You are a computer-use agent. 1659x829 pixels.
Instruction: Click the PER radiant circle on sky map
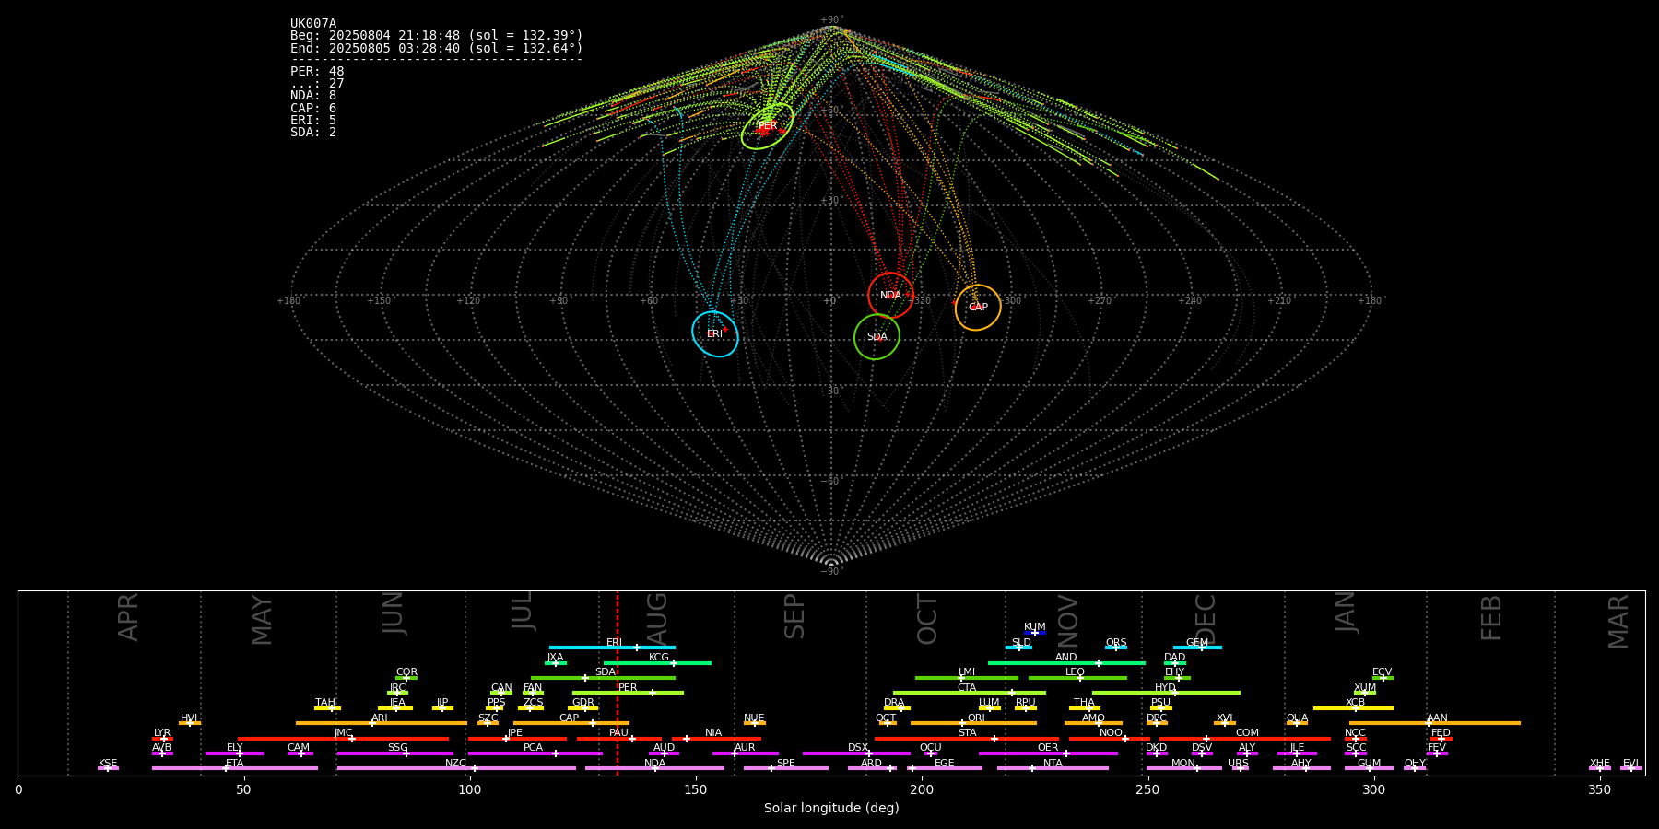point(767,127)
